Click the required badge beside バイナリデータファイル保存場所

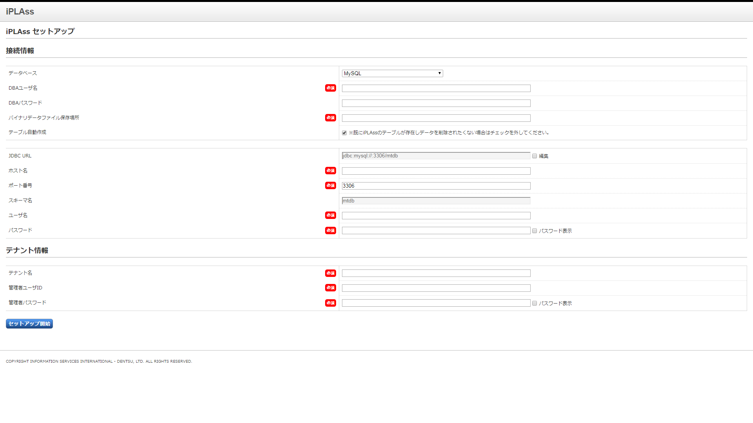click(331, 118)
